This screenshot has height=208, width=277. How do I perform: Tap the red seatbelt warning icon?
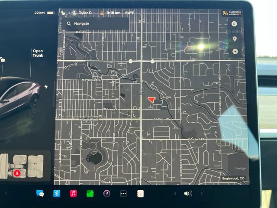(17, 173)
